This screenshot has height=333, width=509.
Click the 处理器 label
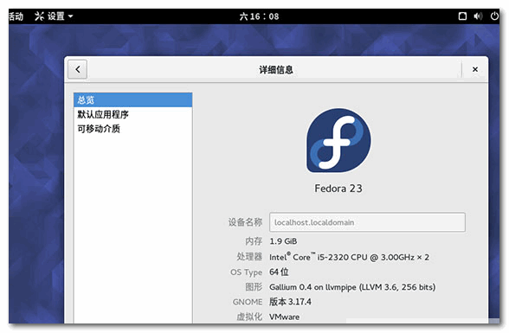pyautogui.click(x=249, y=257)
